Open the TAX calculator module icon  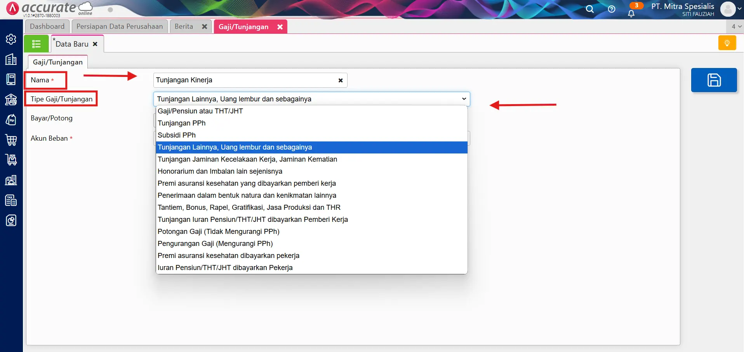tap(11, 200)
